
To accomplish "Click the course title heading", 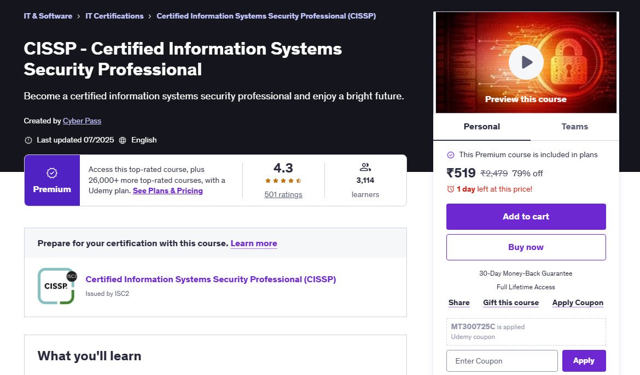I will pos(183,59).
